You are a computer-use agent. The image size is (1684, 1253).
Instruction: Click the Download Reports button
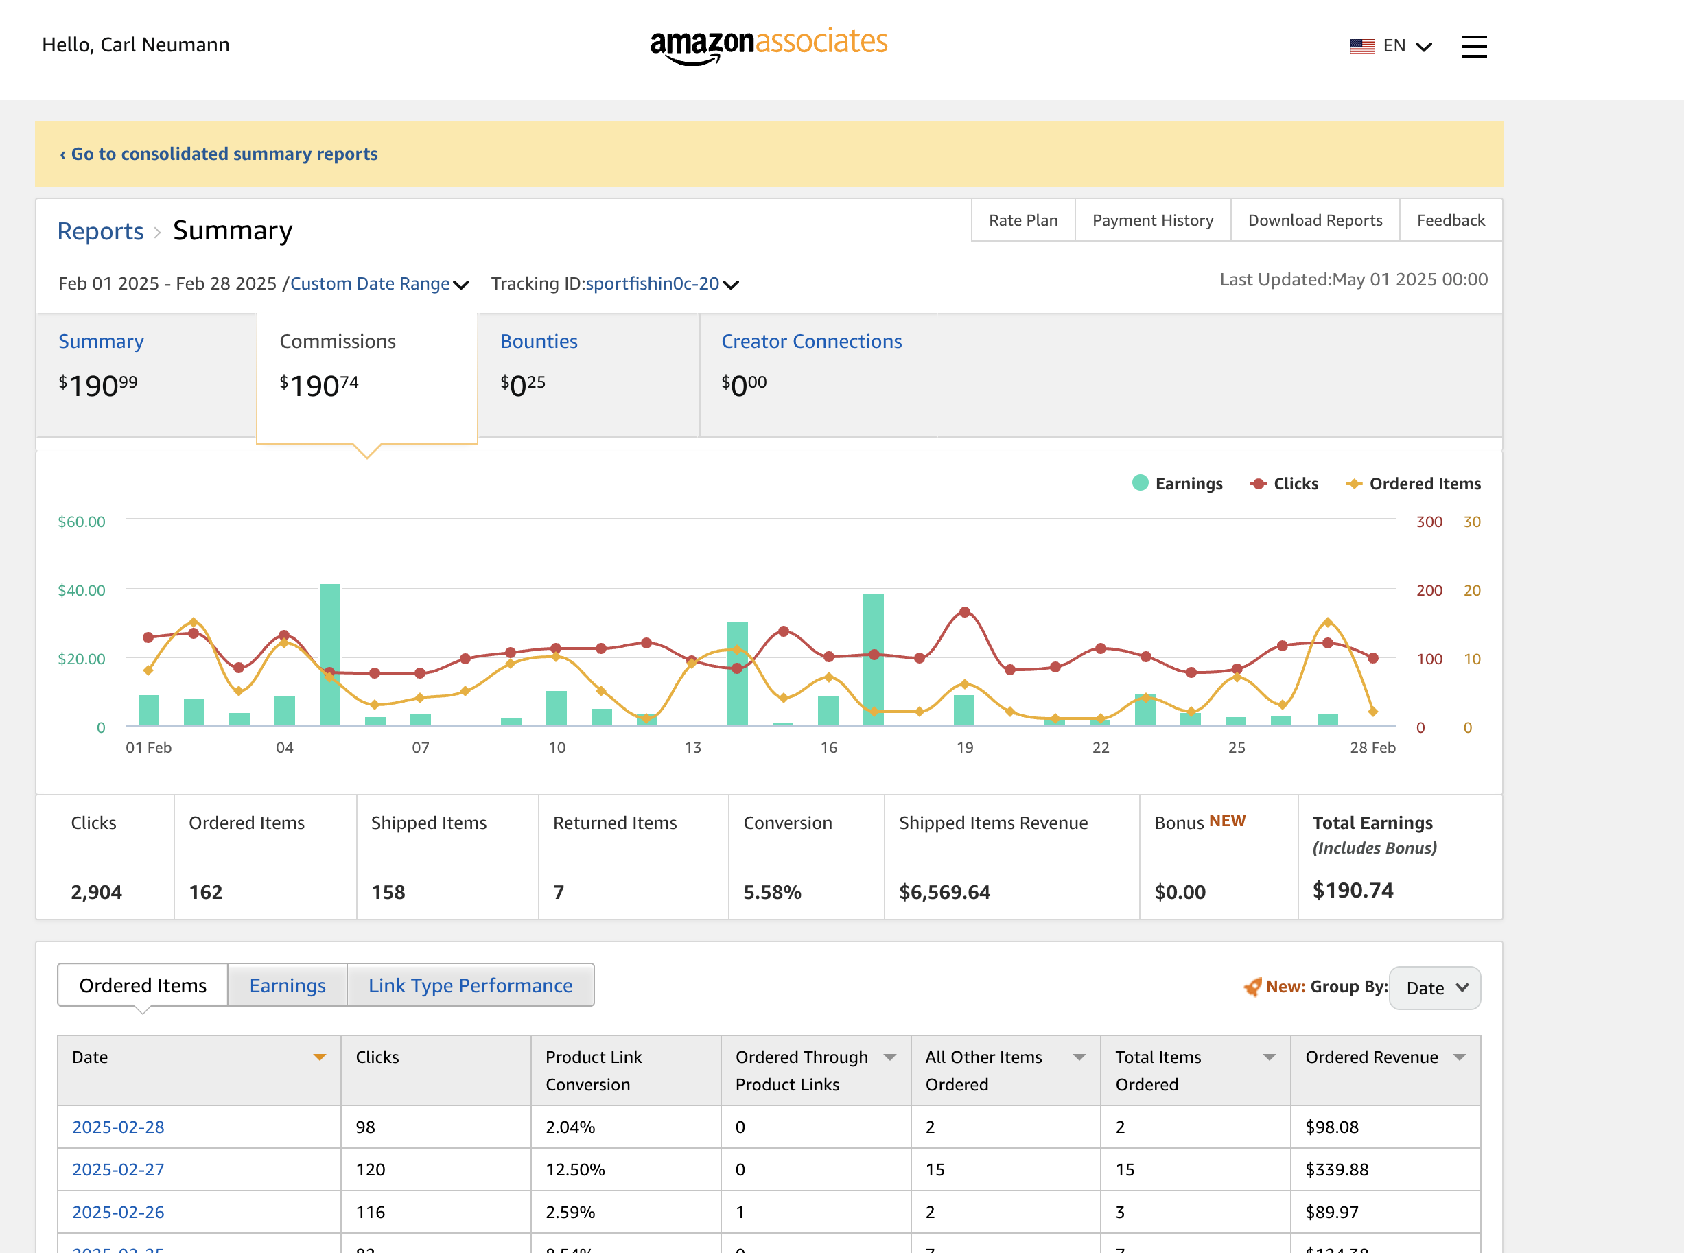(x=1315, y=220)
